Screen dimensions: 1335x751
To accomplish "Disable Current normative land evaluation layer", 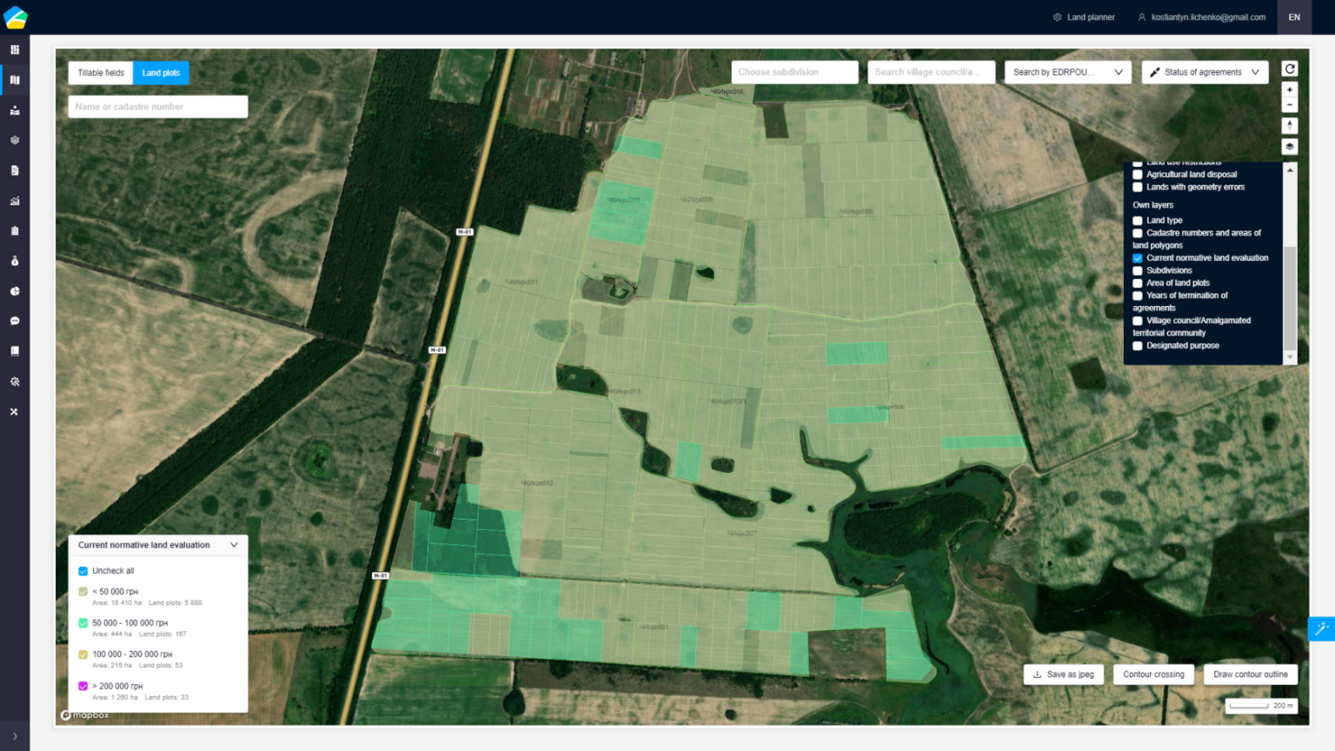I will coord(1138,258).
